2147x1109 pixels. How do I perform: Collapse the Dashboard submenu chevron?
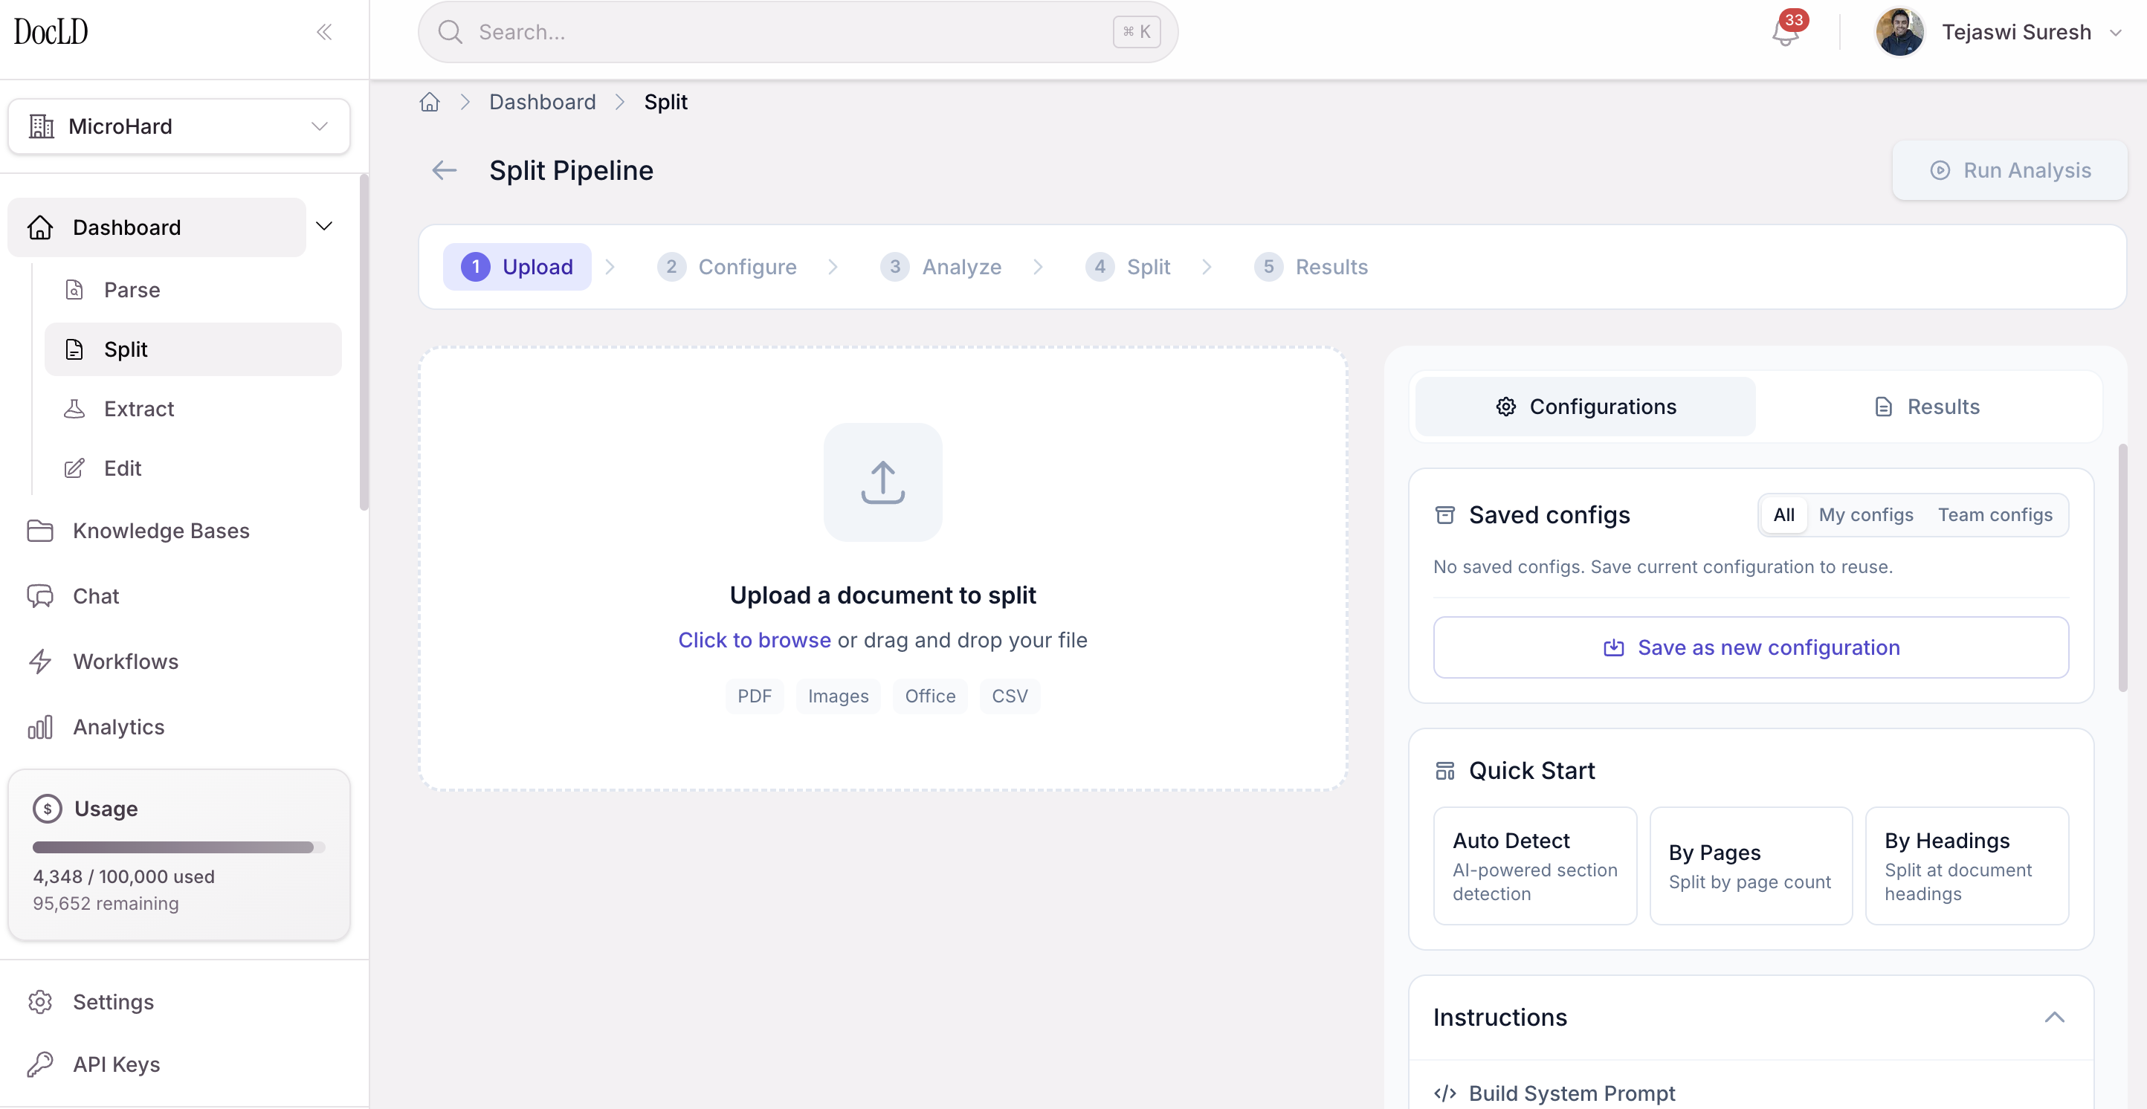324,227
